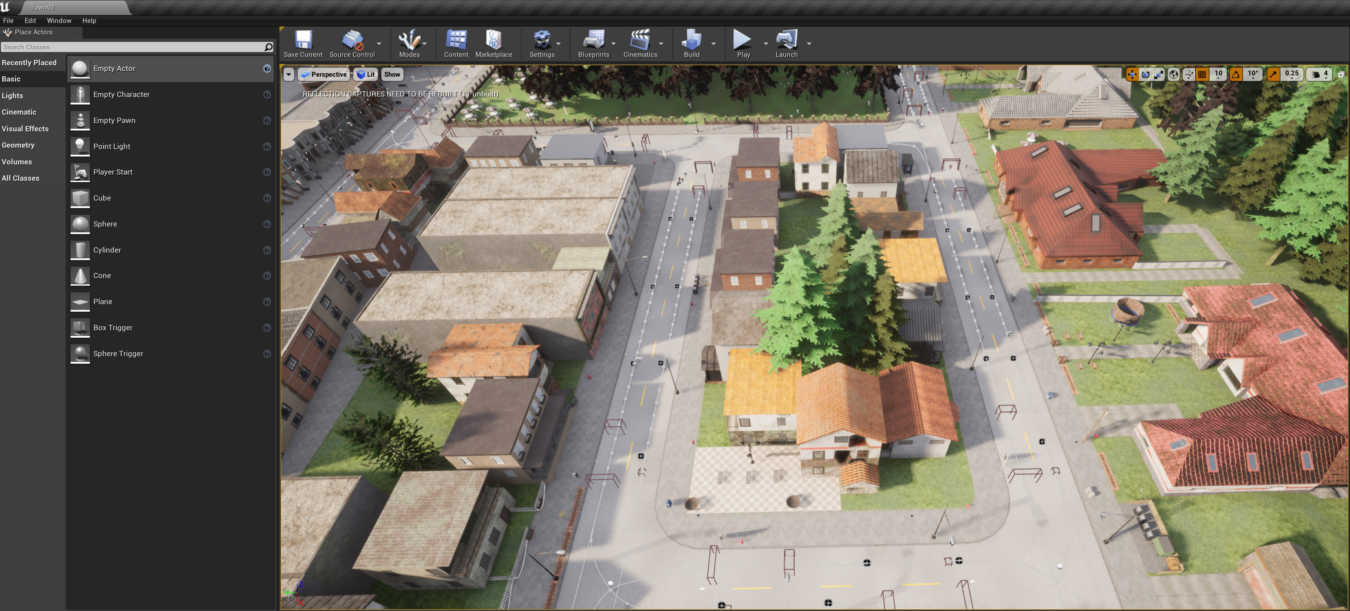Open help for Empty Actor
Image resolution: width=1350 pixels, height=611 pixels.
[267, 69]
